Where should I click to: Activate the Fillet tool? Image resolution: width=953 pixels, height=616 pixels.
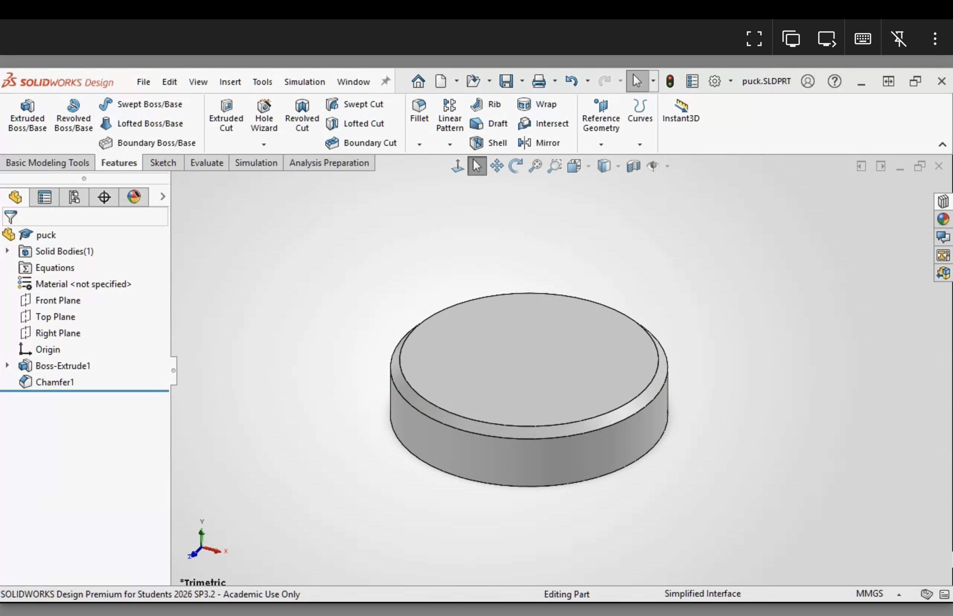[x=419, y=111]
